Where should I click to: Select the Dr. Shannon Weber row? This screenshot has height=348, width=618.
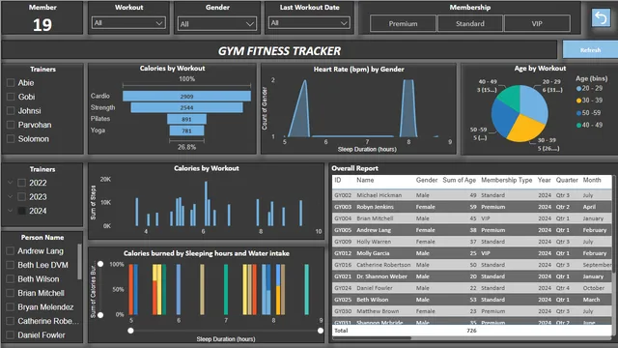coord(472,276)
